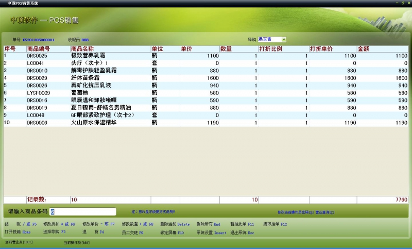Screen dimensions: 412x249
Task: Click the 单价 cell of 极致营养乳霜
Action: pyautogui.click(x=200, y=56)
